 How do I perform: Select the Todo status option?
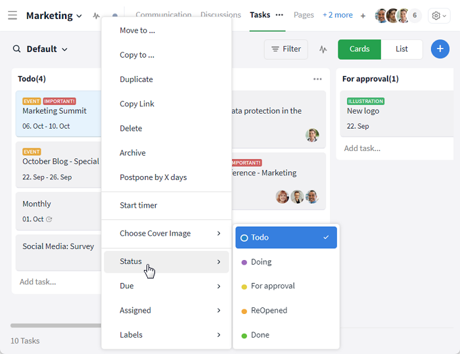tap(286, 238)
